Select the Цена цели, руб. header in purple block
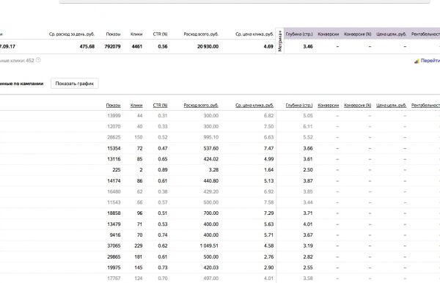 391,34
